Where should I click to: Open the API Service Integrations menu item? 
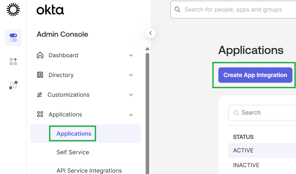pyautogui.click(x=89, y=171)
